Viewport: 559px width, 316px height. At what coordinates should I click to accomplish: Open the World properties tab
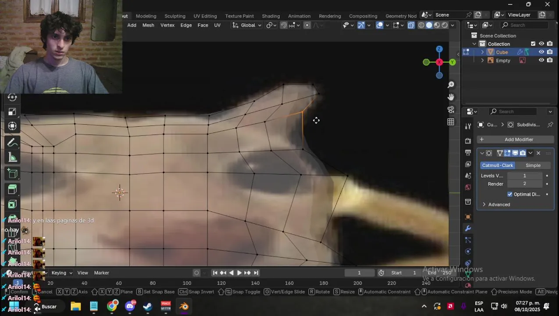[x=468, y=187]
